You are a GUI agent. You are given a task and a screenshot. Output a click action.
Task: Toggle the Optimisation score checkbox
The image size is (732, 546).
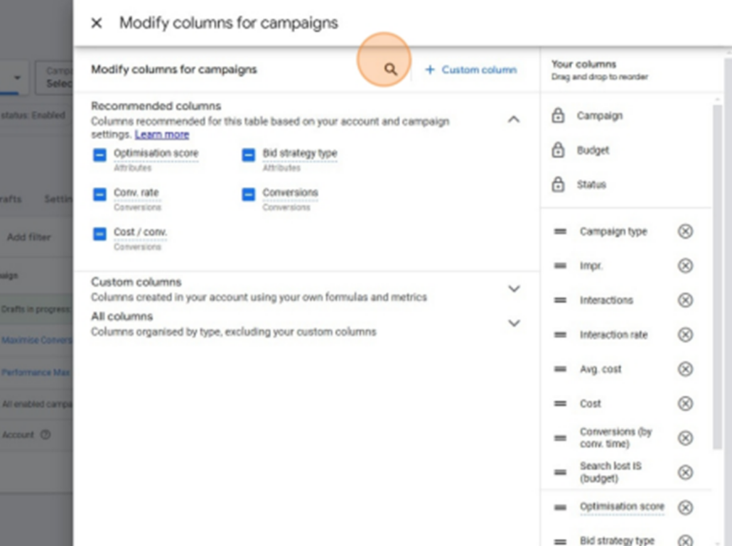[99, 155]
